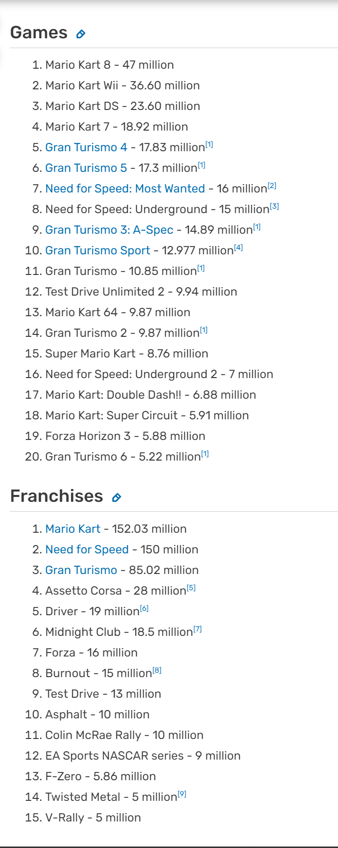
Task: Open the Gran Turismo 4 game link
Action: tap(86, 147)
